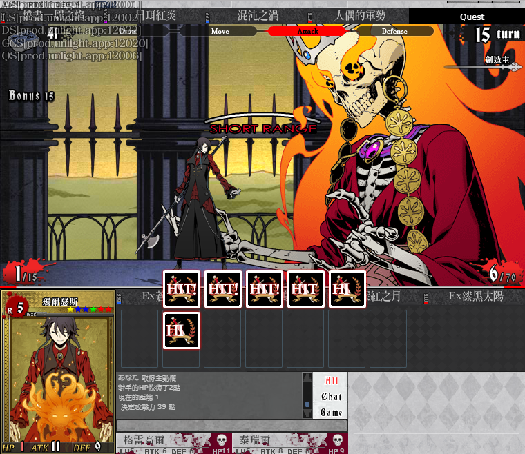Image resolution: width=525 pixels, height=454 pixels.
Task: Select the third HIT card in top row
Action: pyautogui.click(x=265, y=289)
